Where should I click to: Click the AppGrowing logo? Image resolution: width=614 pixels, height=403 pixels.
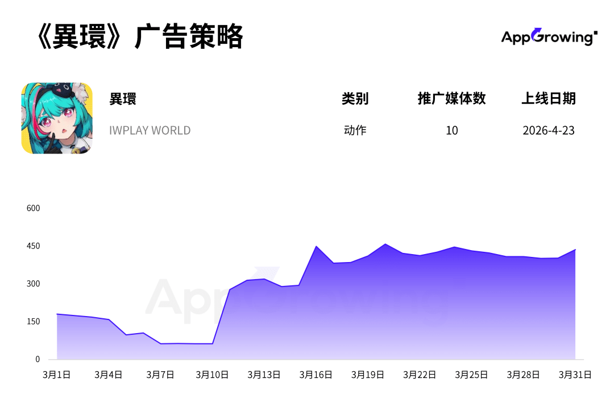point(547,35)
